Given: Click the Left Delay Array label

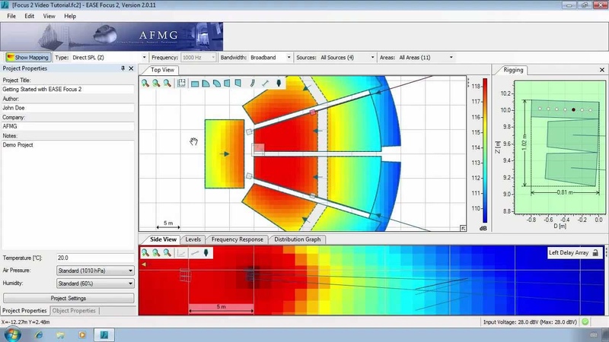Looking at the screenshot, I should click(x=569, y=253).
